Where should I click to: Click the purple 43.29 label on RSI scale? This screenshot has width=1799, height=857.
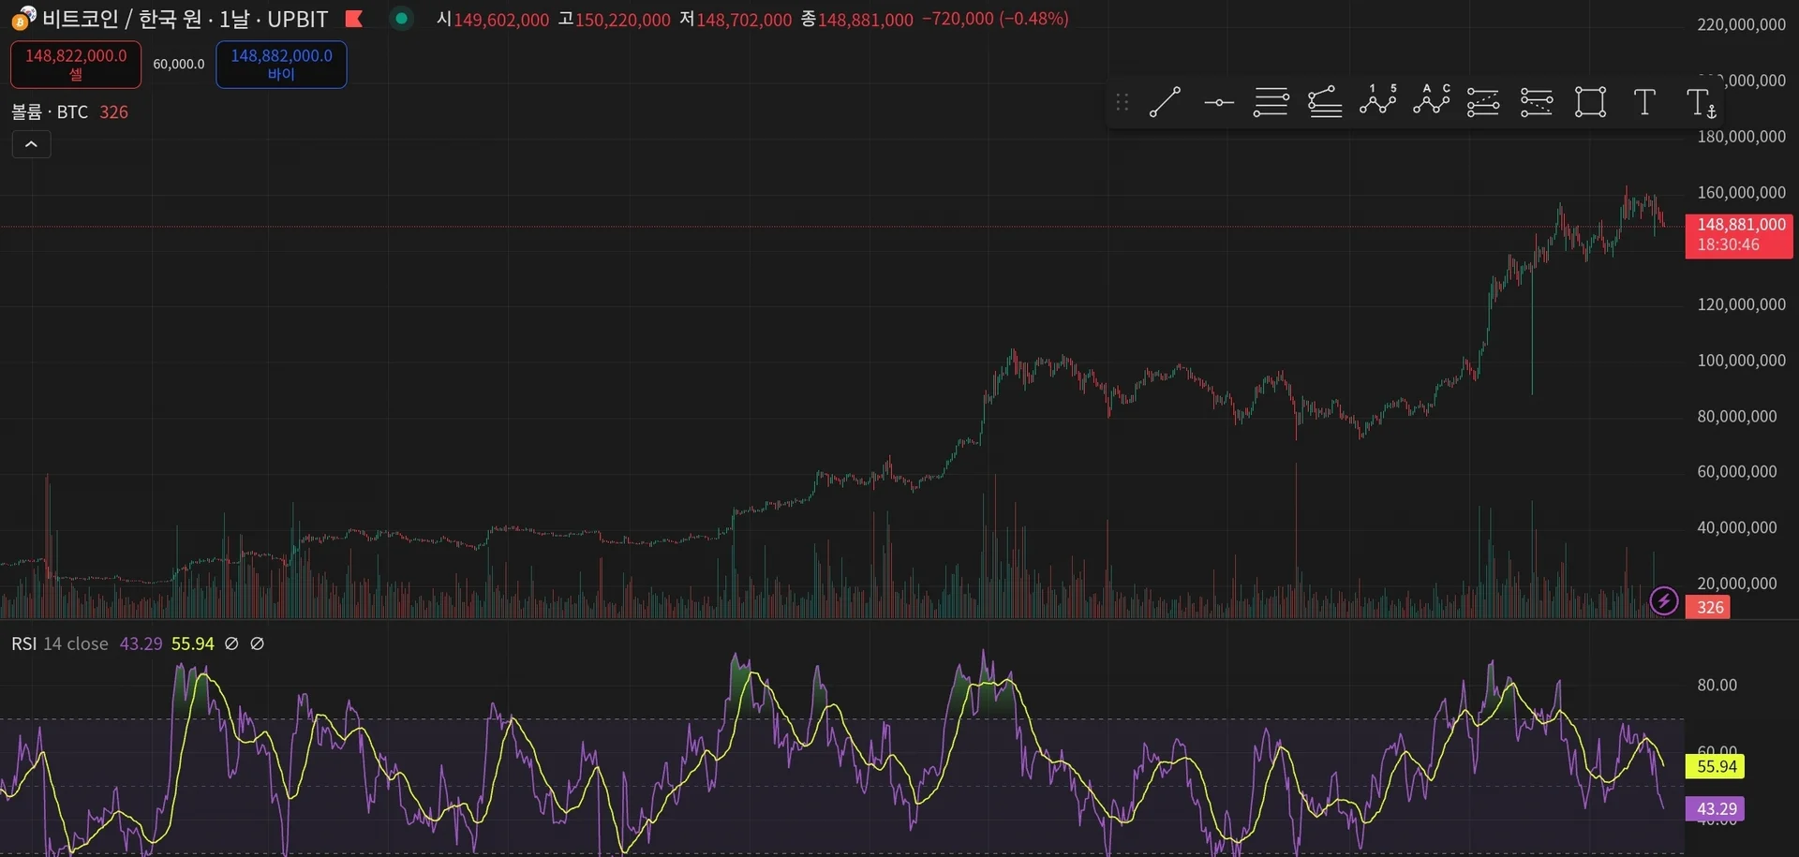[x=1717, y=809]
